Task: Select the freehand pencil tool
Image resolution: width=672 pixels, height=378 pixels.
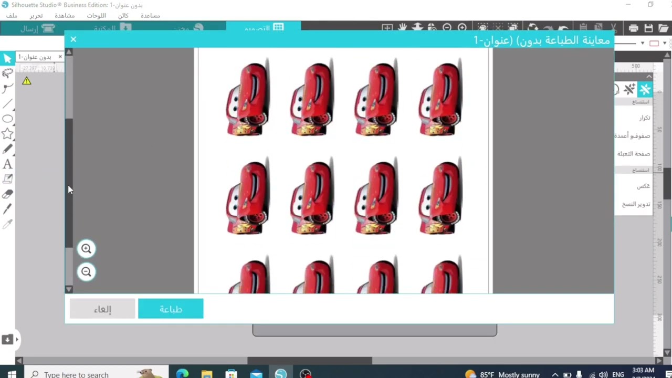Action: click(x=7, y=149)
